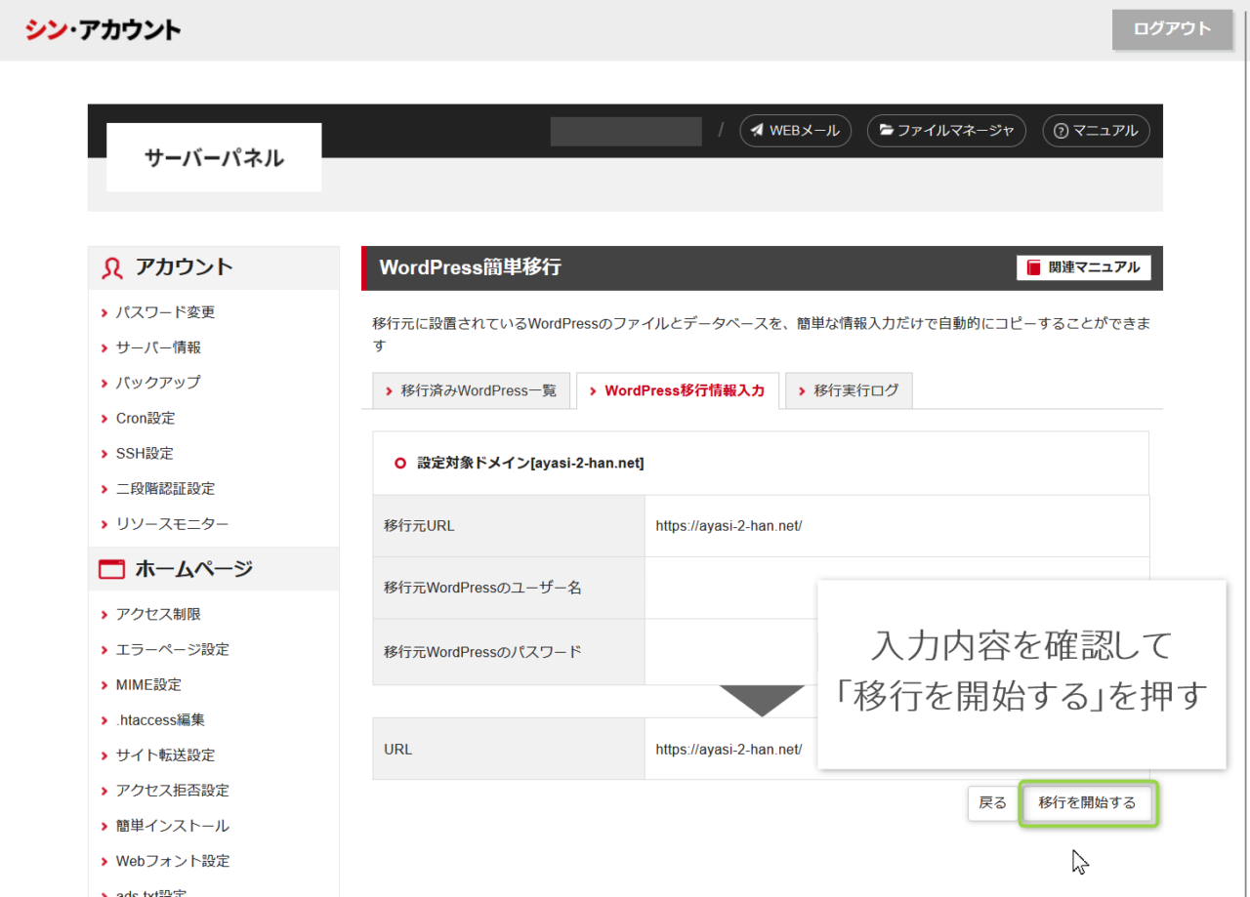This screenshot has height=897, width=1250.
Task: Open エラーページ設定 in sidebar
Action: [x=172, y=649]
